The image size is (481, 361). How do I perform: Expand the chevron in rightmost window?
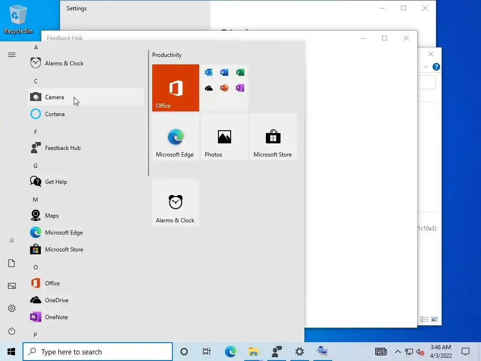pos(426,67)
